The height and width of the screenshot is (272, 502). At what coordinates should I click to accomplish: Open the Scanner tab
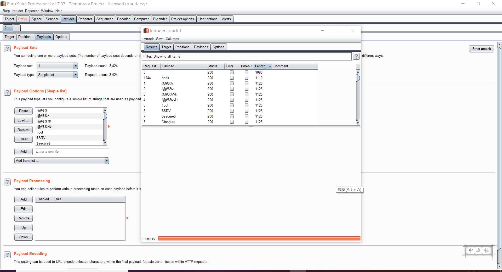[x=52, y=19]
